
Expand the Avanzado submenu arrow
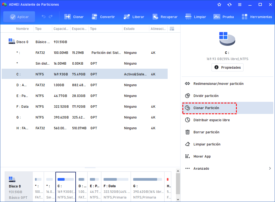click(270, 169)
